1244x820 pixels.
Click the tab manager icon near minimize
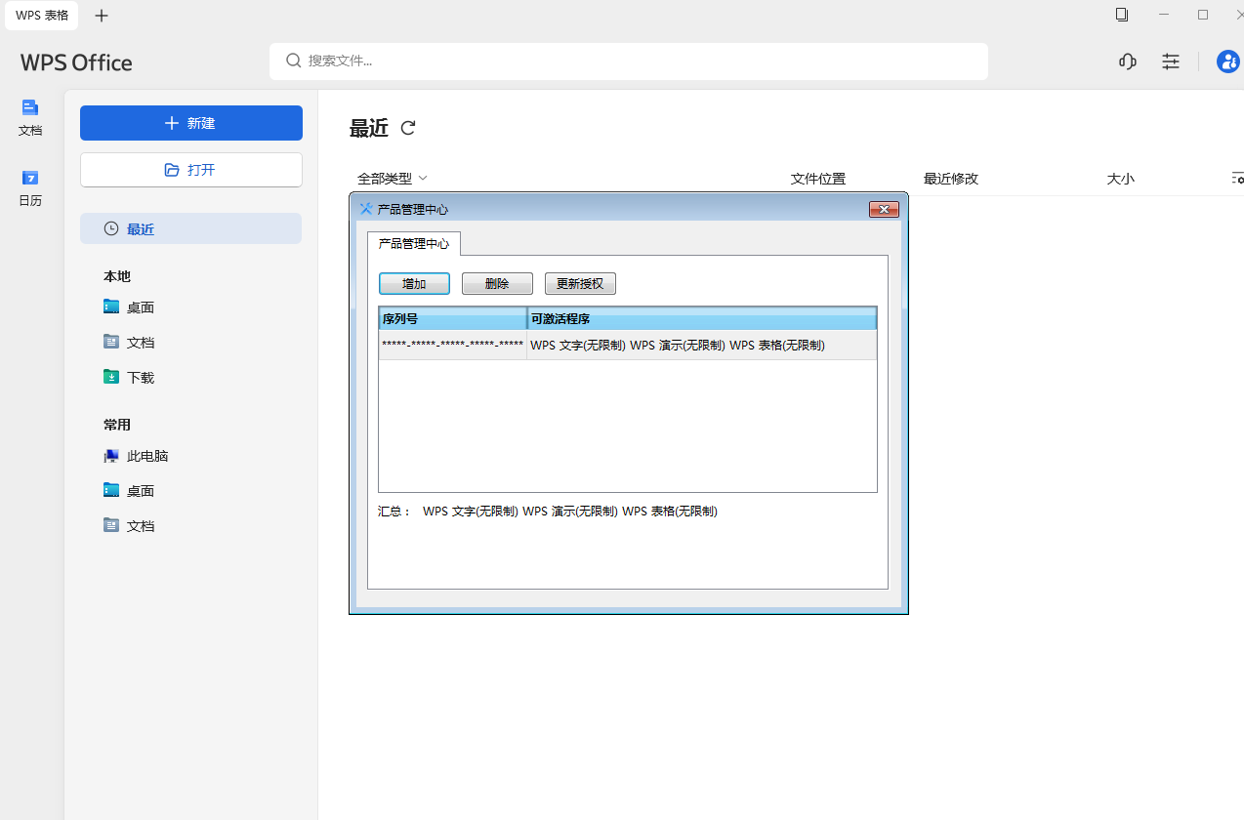coord(1121,15)
